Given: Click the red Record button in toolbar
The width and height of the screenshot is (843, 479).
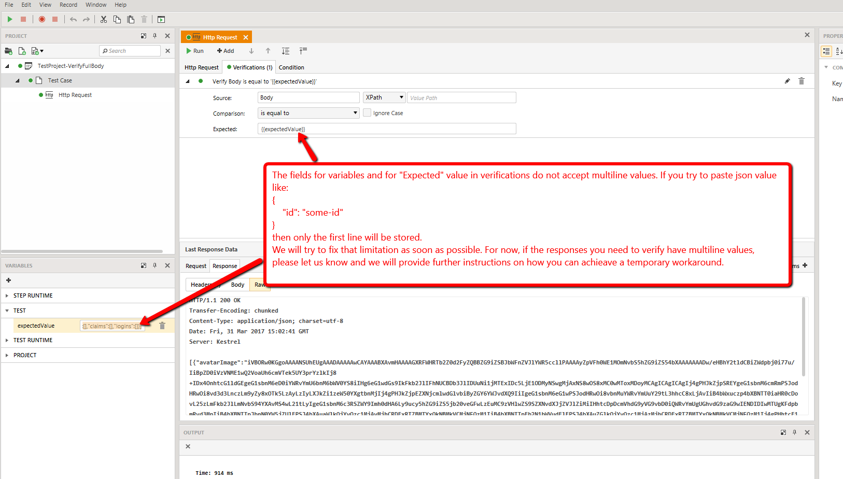Looking at the screenshot, I should pos(42,19).
